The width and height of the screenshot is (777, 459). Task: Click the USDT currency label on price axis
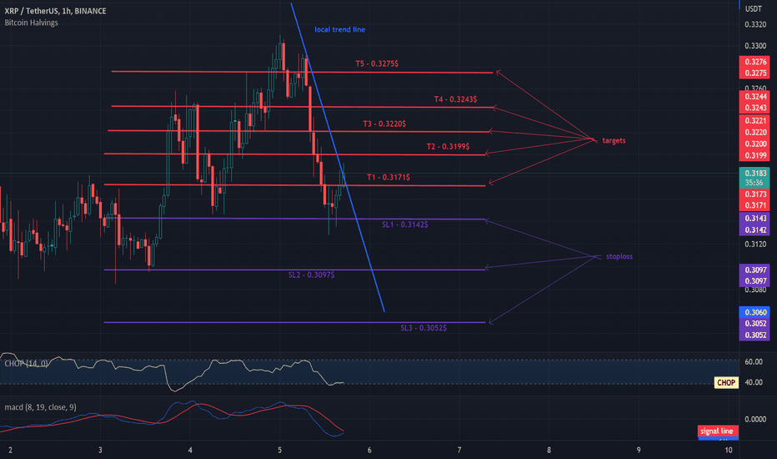pyautogui.click(x=754, y=9)
